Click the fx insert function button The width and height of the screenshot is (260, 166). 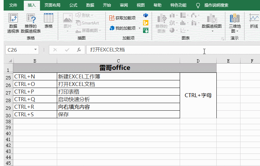pos(79,50)
